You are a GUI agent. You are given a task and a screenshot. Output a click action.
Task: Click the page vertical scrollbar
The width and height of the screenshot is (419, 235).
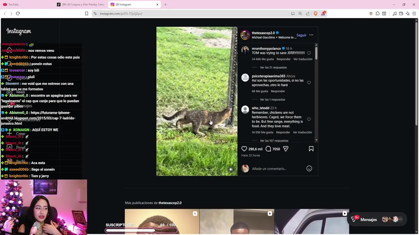click(x=416, y=73)
